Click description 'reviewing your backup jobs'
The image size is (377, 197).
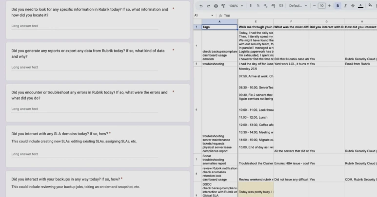[76, 187]
